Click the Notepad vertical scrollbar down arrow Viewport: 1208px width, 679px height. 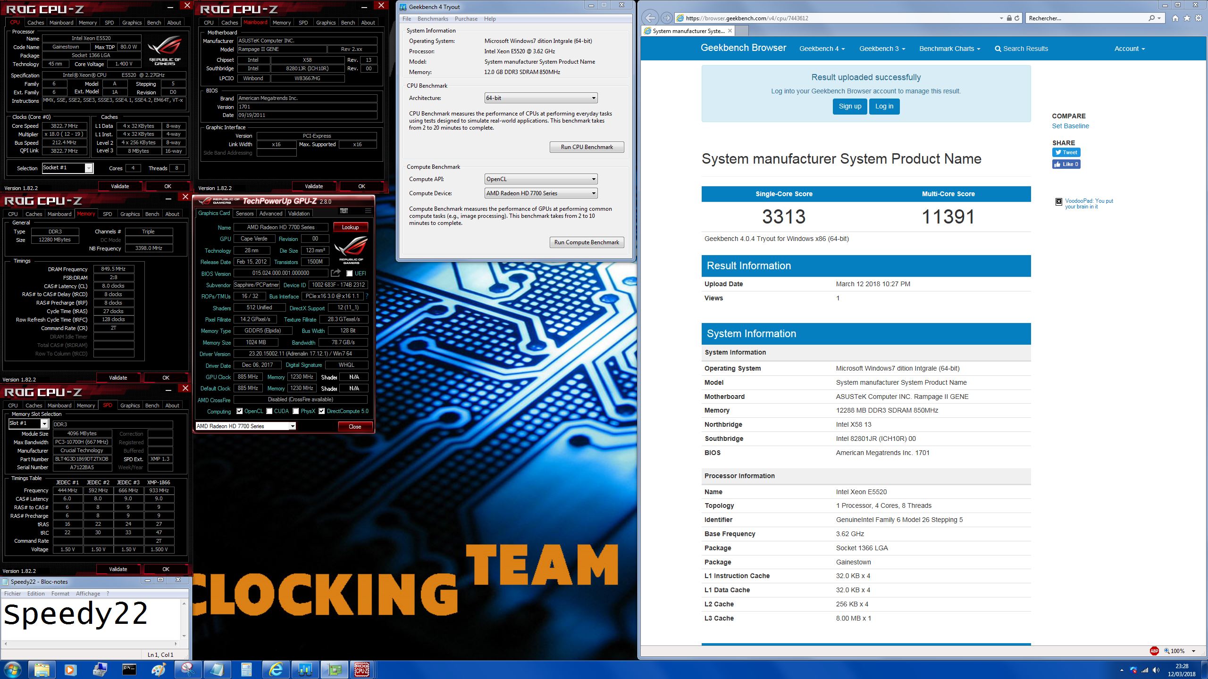pyautogui.click(x=184, y=636)
